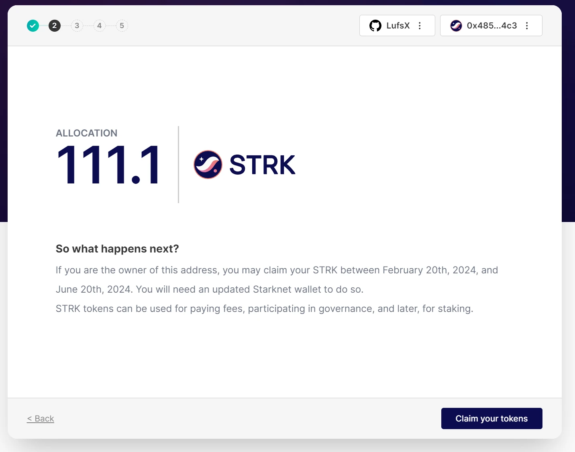Jump to step 3 in the stepper

pos(77,26)
